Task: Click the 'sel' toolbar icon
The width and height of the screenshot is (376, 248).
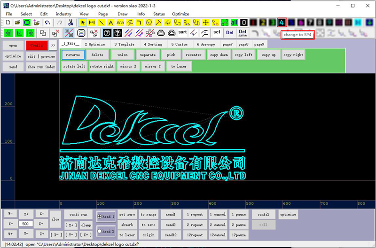Action: point(217,32)
